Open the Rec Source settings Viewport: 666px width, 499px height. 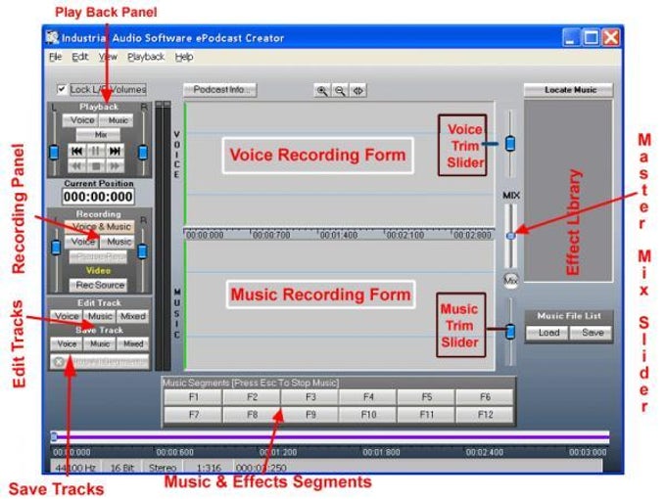tap(99, 285)
